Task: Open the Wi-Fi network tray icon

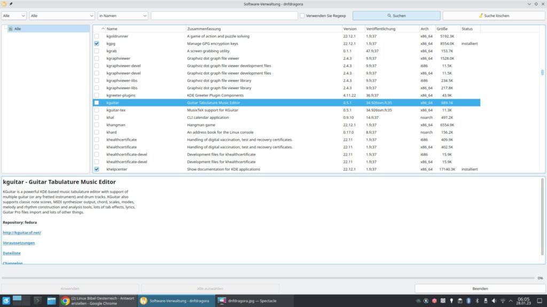Action: point(503,301)
